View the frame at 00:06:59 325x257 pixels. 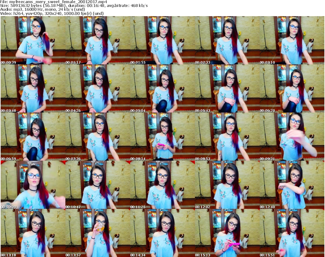click(x=33, y=137)
